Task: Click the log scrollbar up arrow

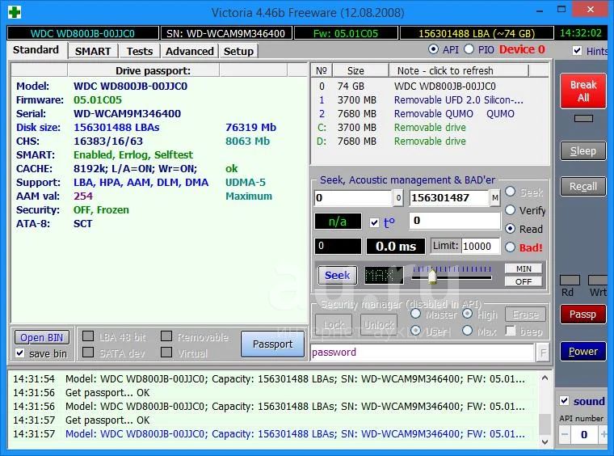Action: pyautogui.click(x=545, y=378)
